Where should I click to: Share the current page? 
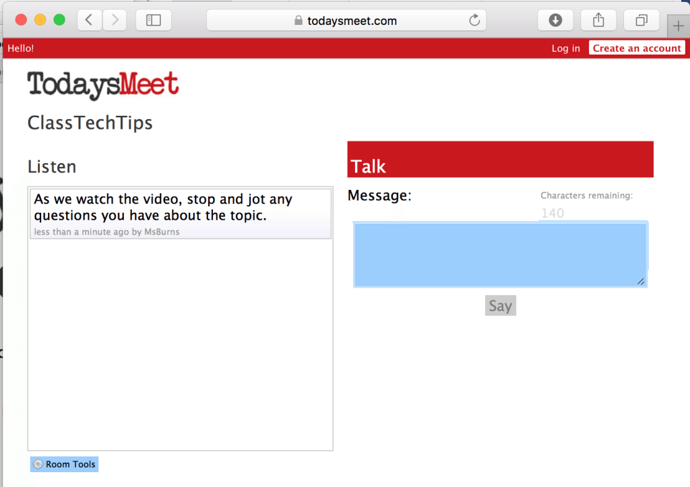tap(598, 20)
